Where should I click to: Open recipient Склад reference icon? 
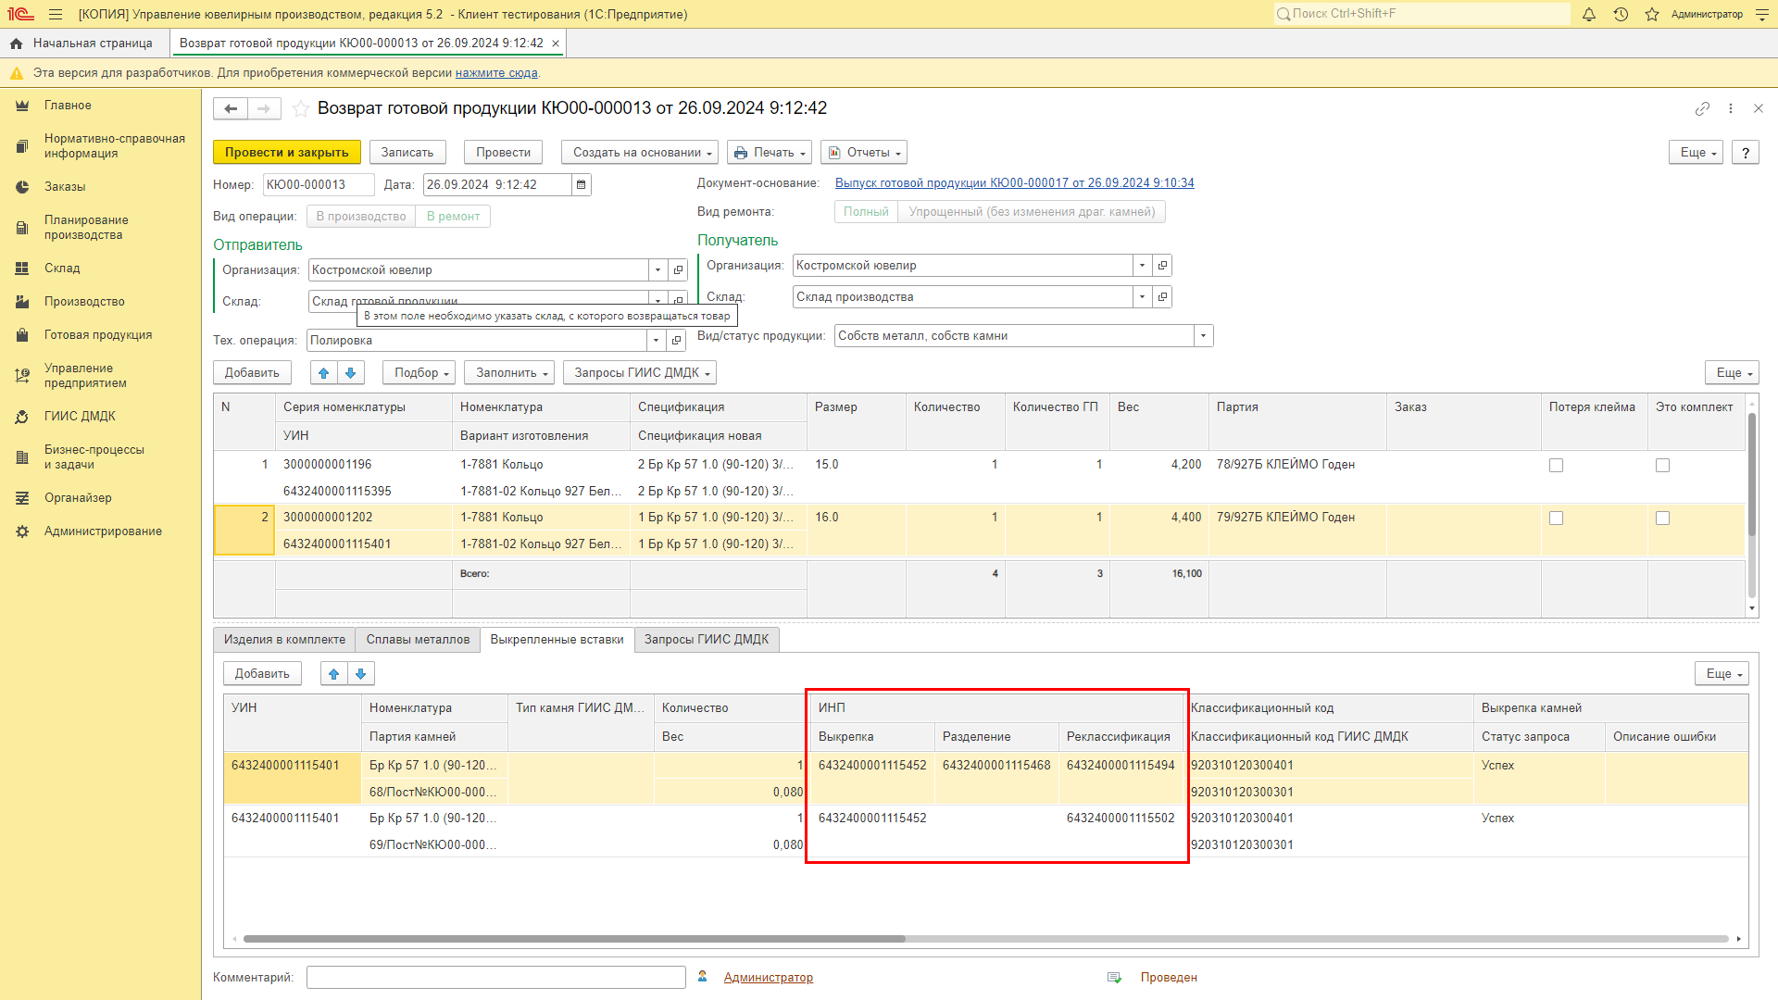(1163, 297)
